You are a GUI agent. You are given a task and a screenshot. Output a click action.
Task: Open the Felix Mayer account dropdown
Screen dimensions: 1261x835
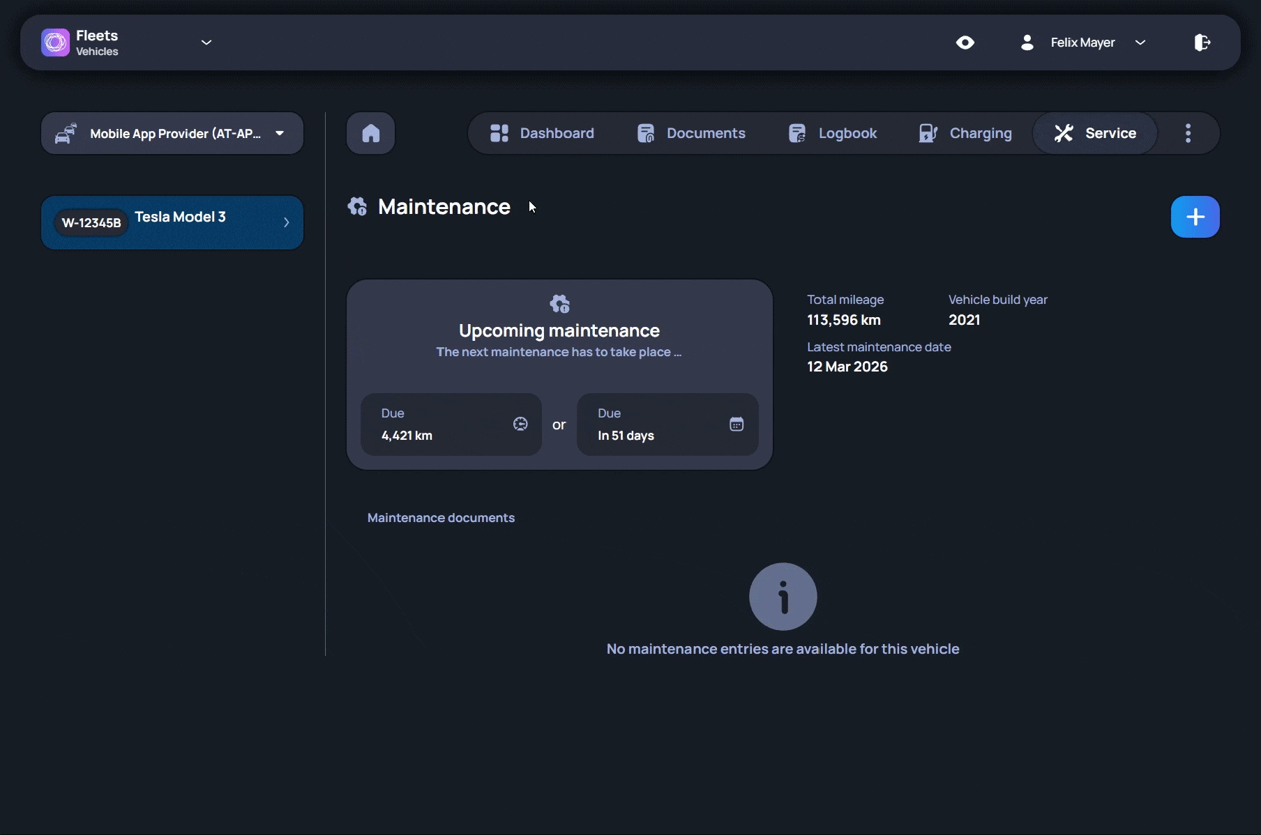tap(1140, 43)
